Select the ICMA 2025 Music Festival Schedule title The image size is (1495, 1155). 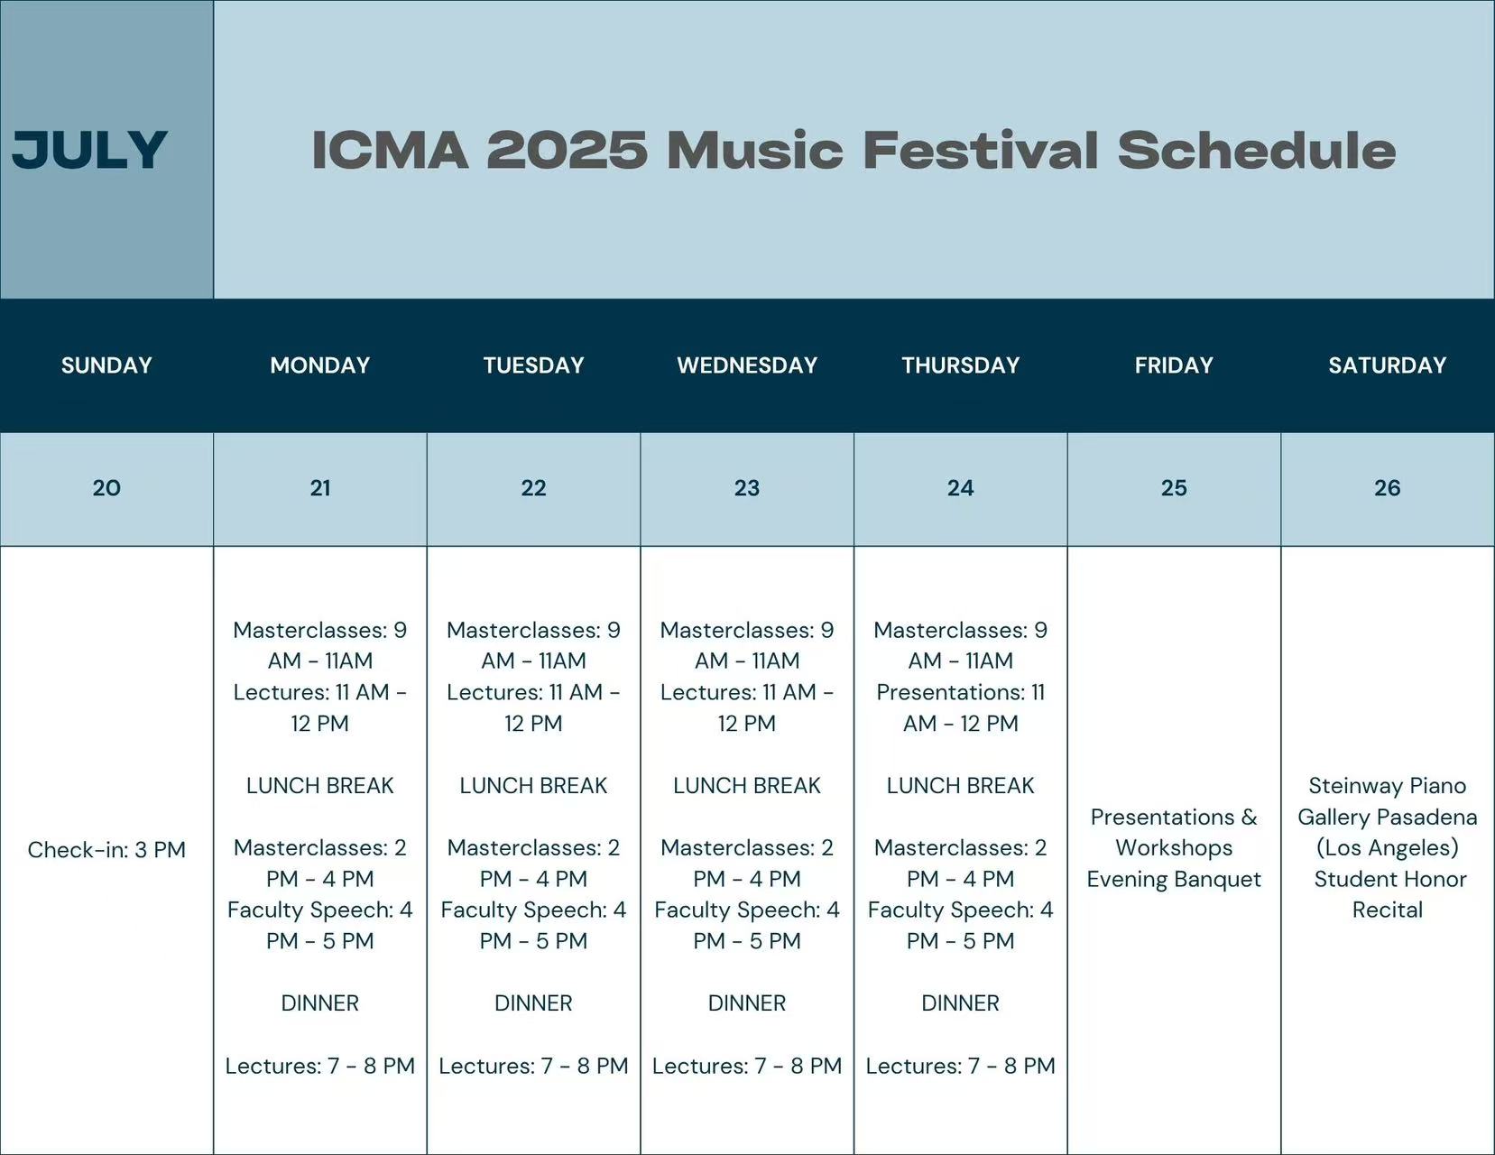point(854,150)
